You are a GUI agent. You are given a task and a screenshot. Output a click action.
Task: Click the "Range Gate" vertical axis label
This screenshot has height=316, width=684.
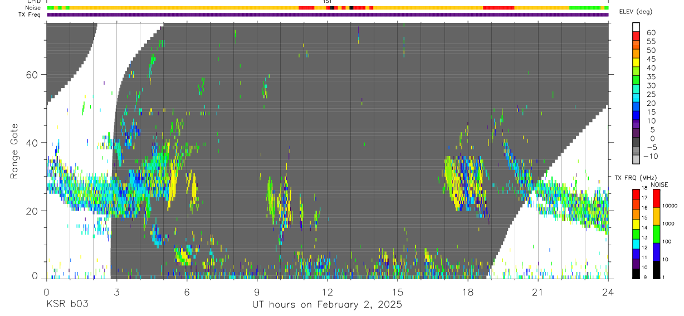pos(14,151)
